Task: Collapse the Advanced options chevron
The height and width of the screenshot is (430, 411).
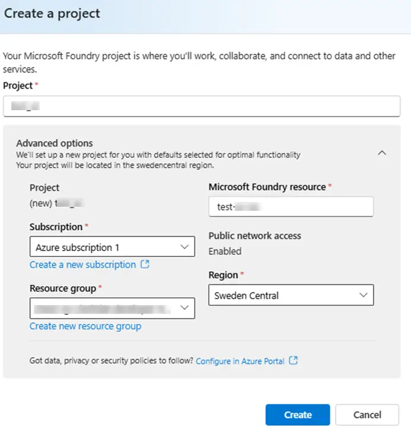Action: [382, 153]
